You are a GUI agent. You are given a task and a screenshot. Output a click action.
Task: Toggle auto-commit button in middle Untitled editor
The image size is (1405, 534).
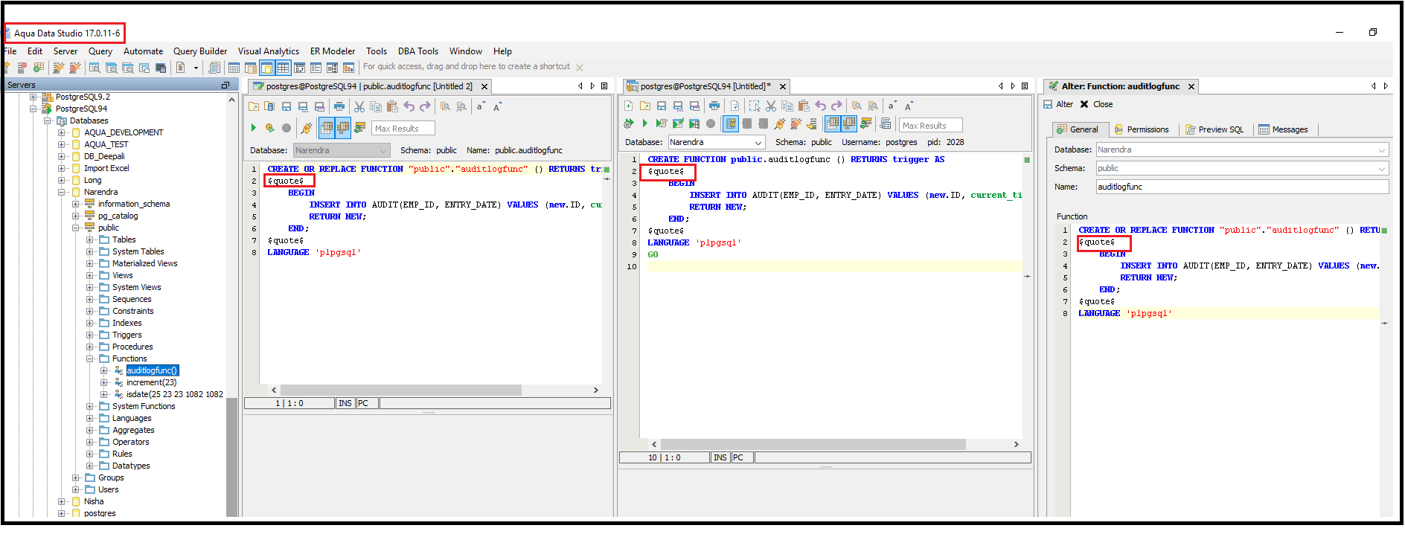point(731,123)
